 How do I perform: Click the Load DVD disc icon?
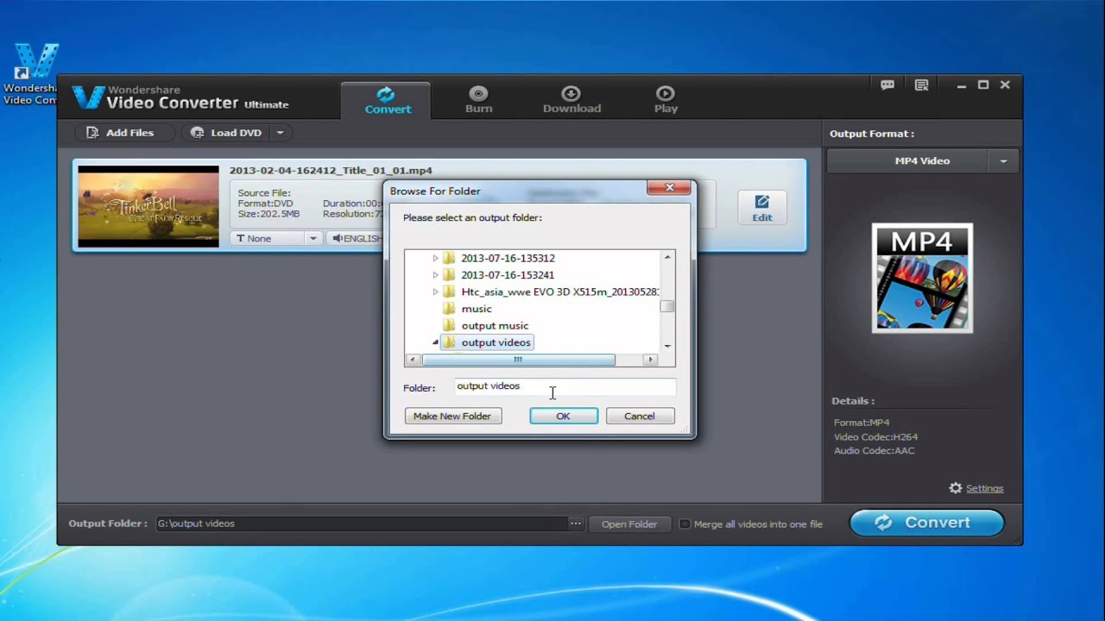coord(198,133)
